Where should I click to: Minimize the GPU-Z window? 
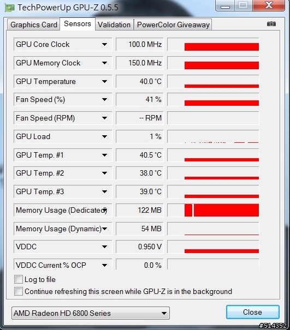click(226, 6)
